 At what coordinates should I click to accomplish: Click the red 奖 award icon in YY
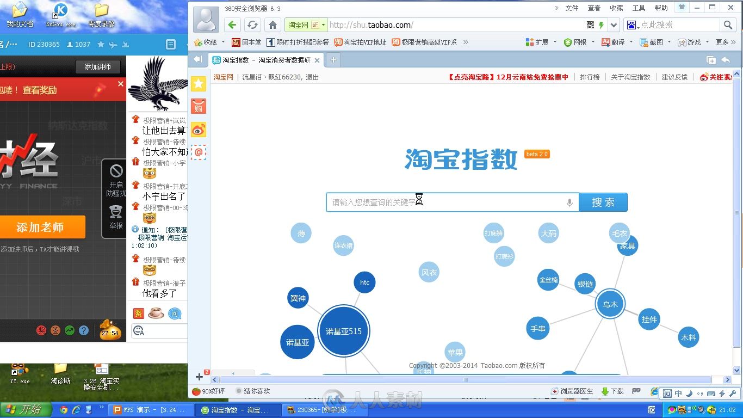[41, 330]
